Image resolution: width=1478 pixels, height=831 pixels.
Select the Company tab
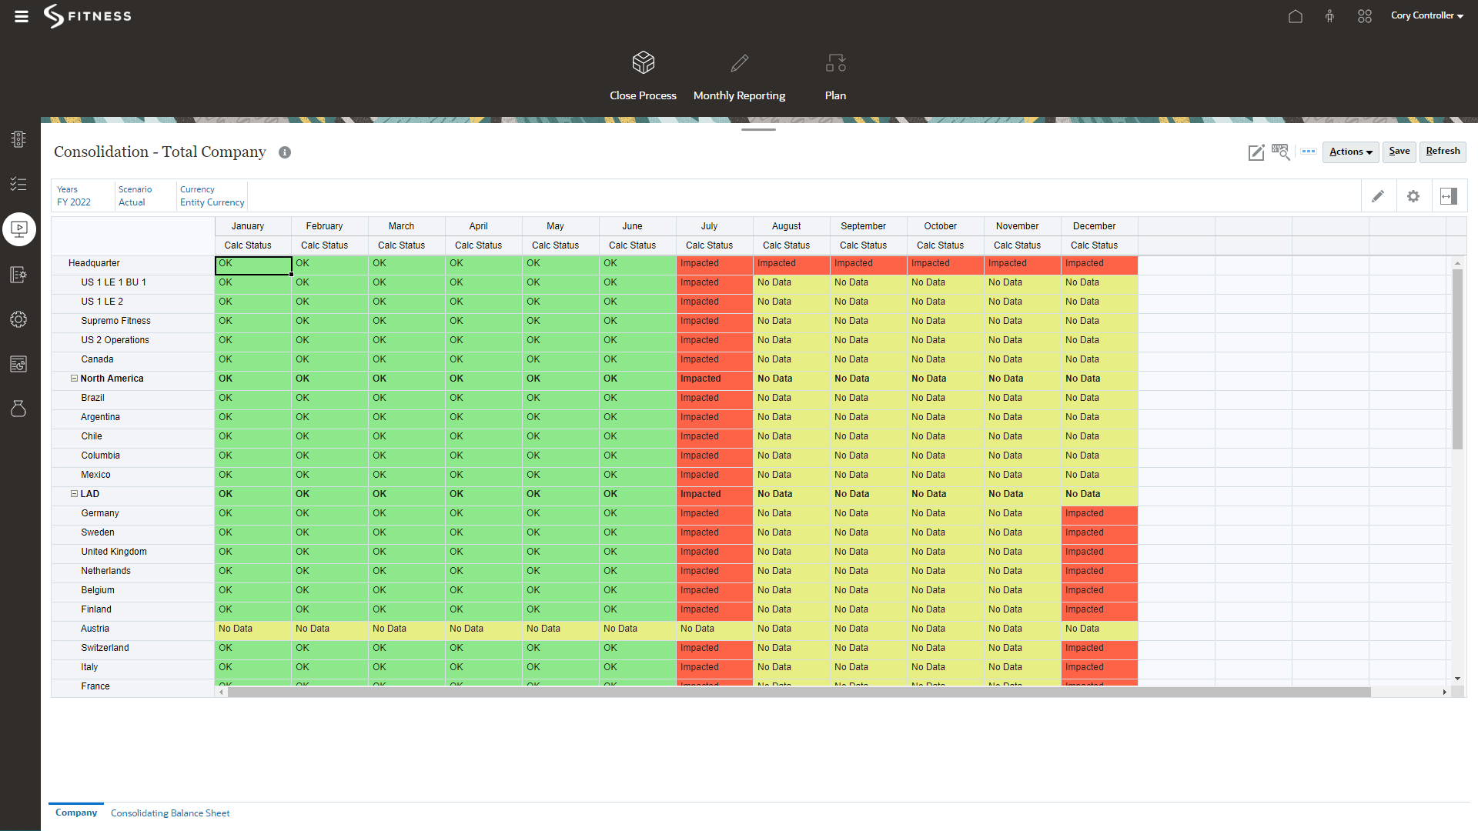[76, 813]
